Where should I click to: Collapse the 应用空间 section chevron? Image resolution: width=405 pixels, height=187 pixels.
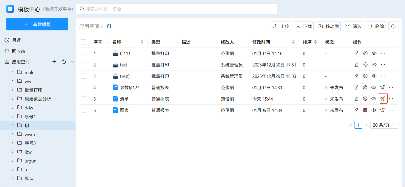pyautogui.click(x=73, y=62)
